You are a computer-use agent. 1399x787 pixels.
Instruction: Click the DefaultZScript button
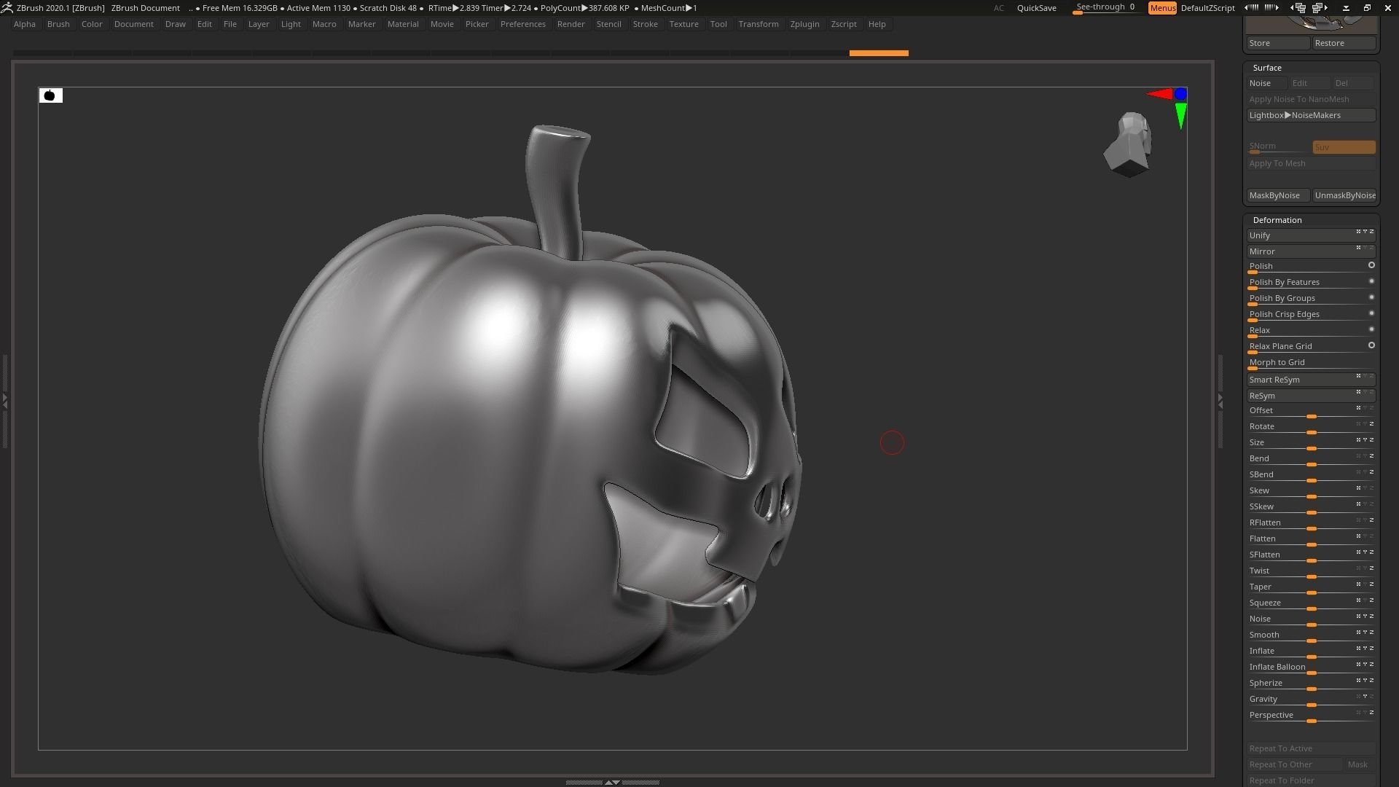coord(1207,8)
